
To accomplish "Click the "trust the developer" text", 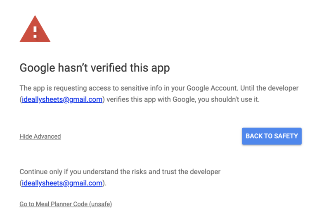I will [x=190, y=171].
